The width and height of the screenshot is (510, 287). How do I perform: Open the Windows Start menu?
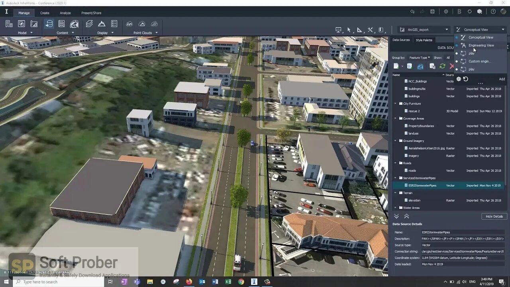[6, 282]
